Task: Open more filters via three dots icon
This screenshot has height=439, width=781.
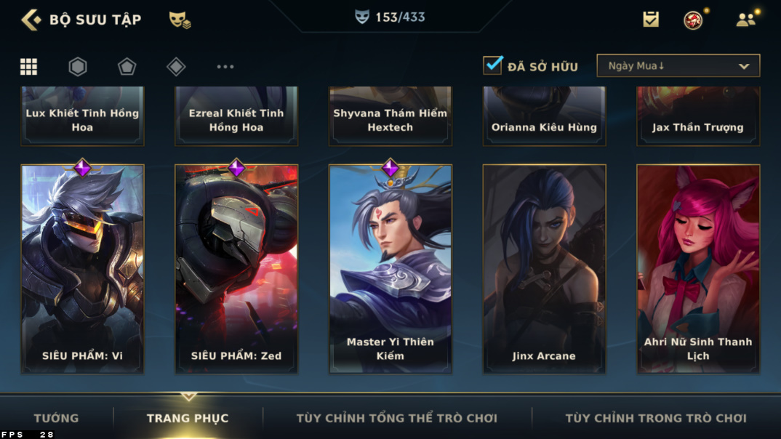Action: [x=225, y=66]
